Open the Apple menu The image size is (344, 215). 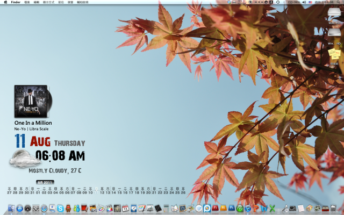click(x=4, y=2)
